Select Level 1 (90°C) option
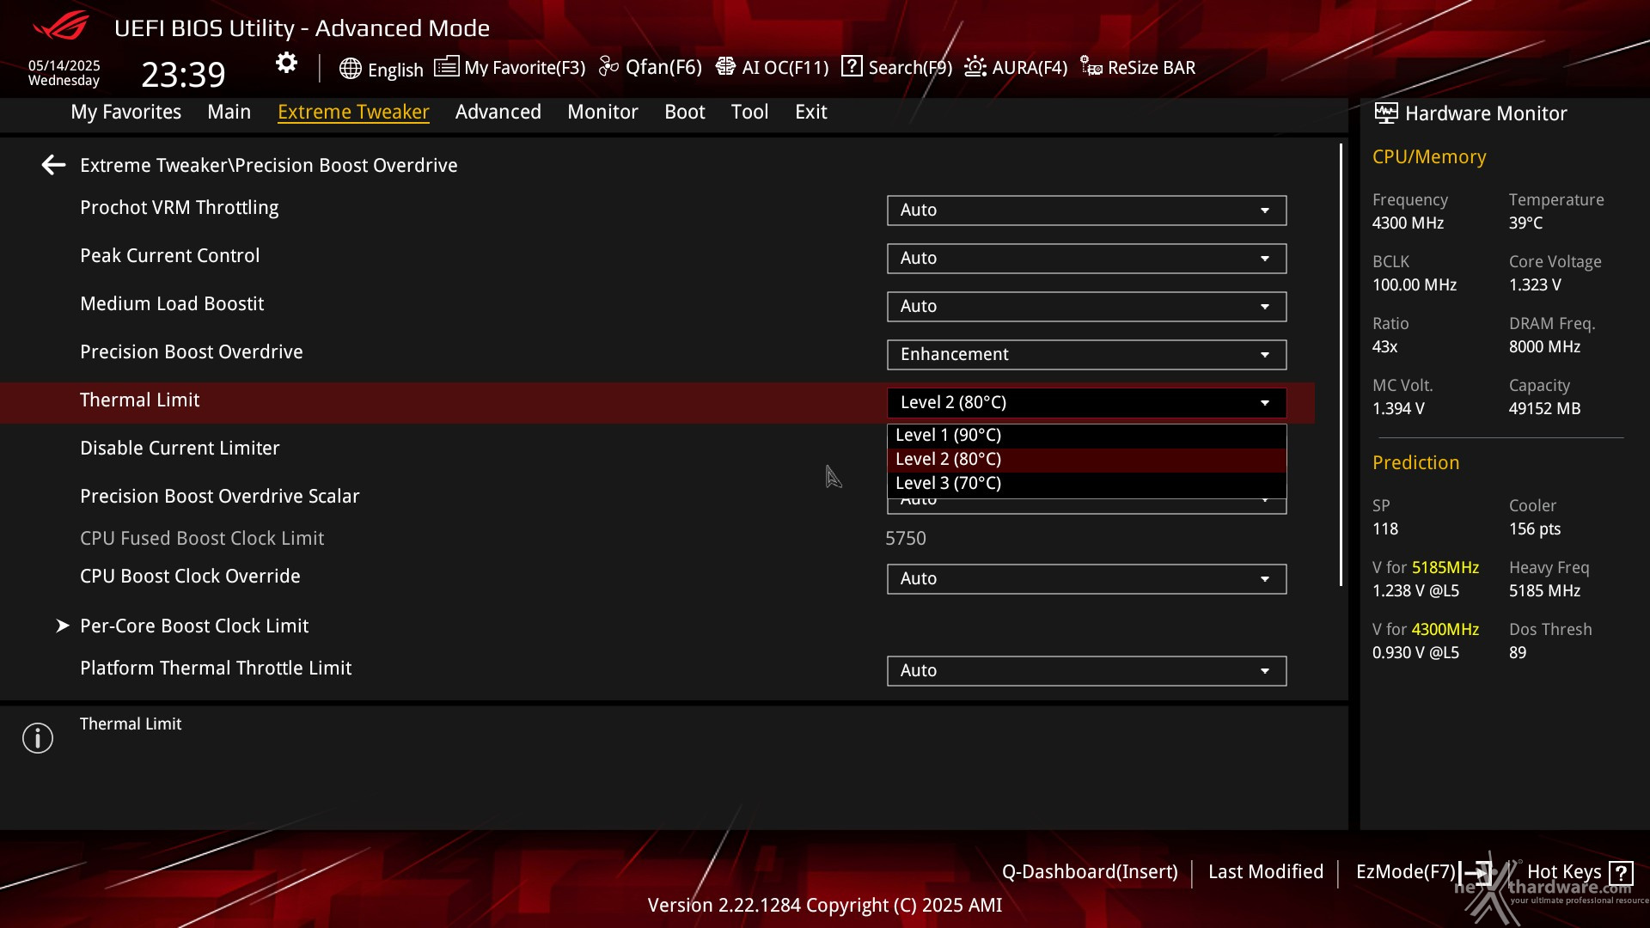1650x928 pixels. [1086, 436]
